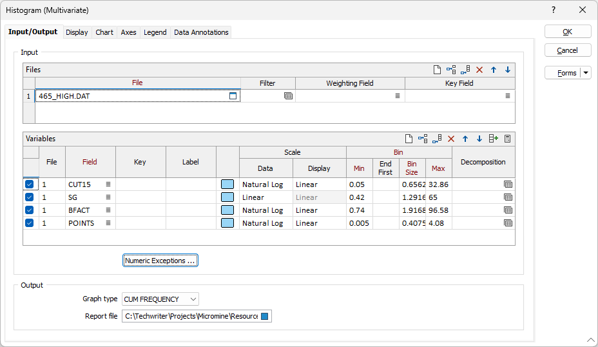Delete the selected variable row in Variables toolbar

[451, 139]
